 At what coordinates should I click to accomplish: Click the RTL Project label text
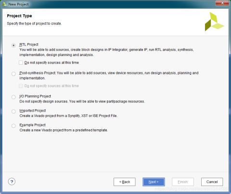[29, 45]
